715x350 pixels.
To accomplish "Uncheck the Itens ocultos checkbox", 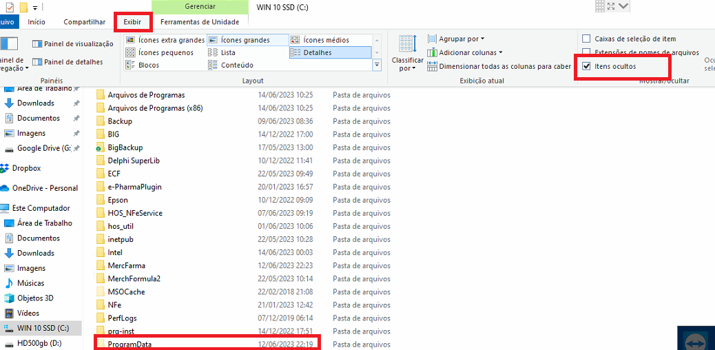I will 586,66.
